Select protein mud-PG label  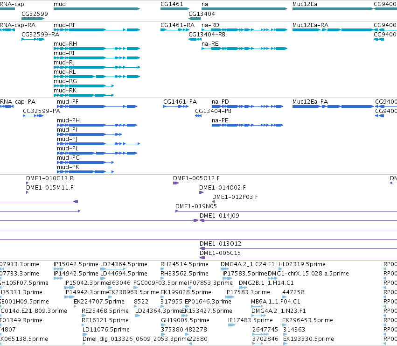pyautogui.click(x=69, y=158)
